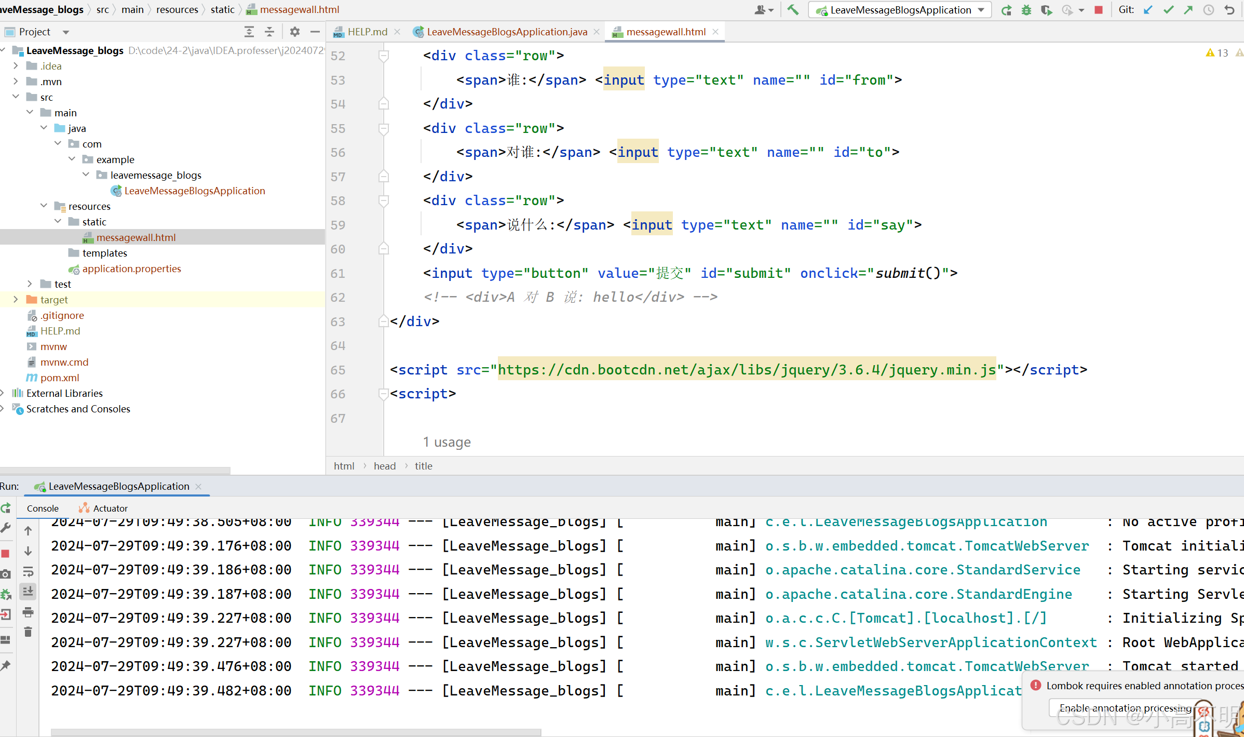
Task: Open profiler dropdown arrow in top toolbar
Action: pyautogui.click(x=1081, y=10)
